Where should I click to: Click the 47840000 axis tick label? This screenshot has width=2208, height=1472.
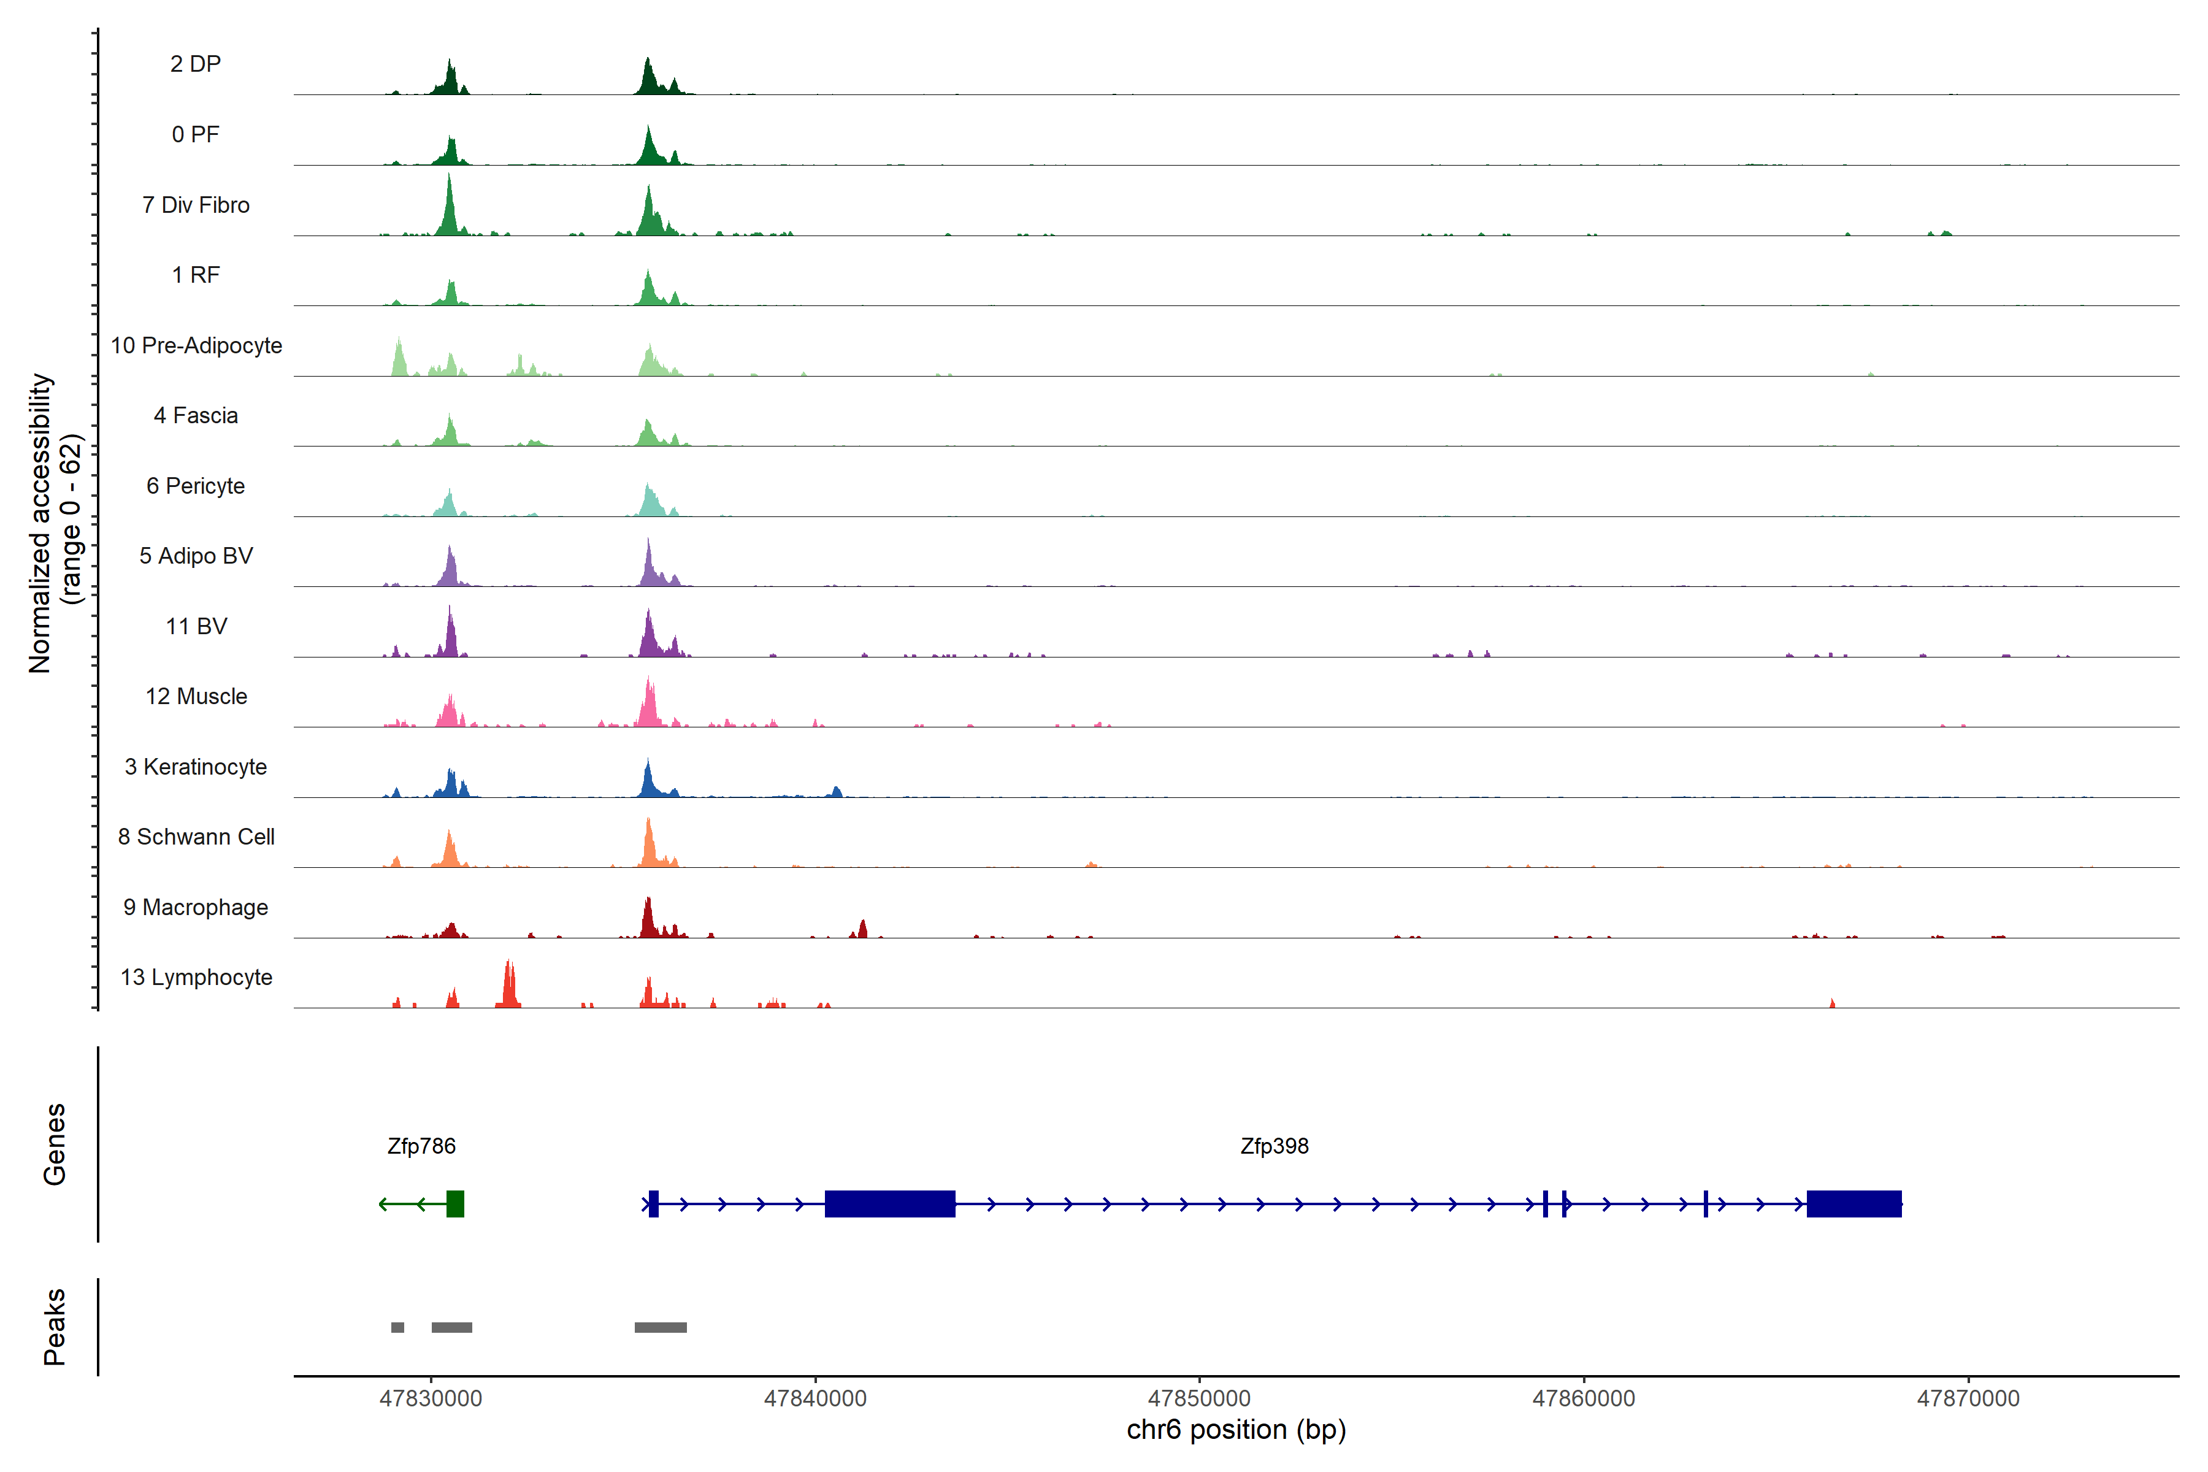pos(815,1398)
